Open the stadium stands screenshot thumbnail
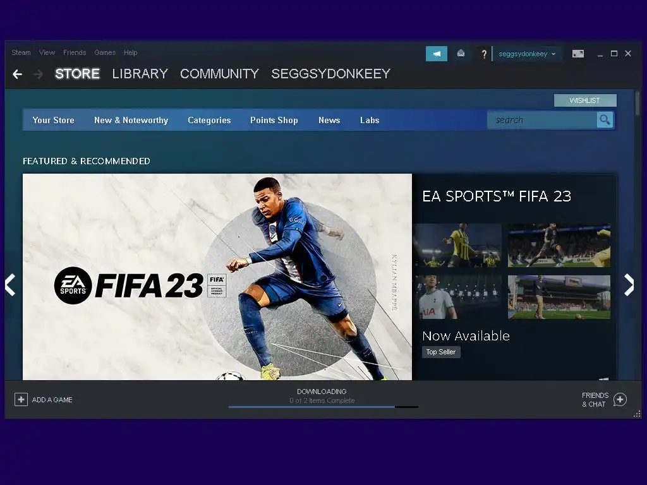Image resolution: width=647 pixels, height=485 pixels. (x=559, y=297)
